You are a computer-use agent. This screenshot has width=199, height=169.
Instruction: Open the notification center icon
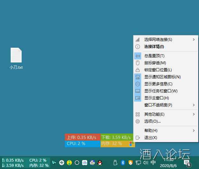(187, 163)
